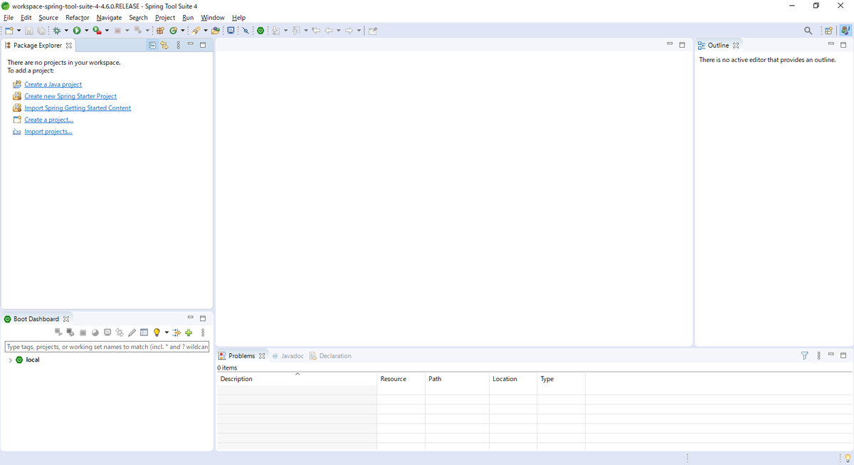Viewport: 854px width, 465px height.
Task: Open the Window menu
Action: (212, 17)
